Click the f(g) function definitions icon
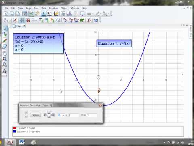The image size is (194, 146). click(95, 20)
